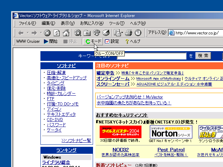Open the ヘルプ(H) menu in the menu bar

click(138, 23)
